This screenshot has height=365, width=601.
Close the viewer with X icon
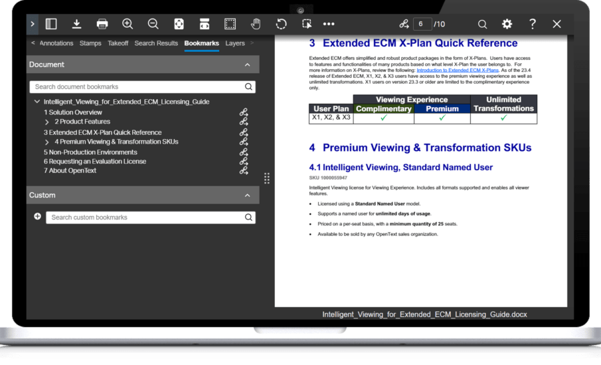[x=557, y=24]
